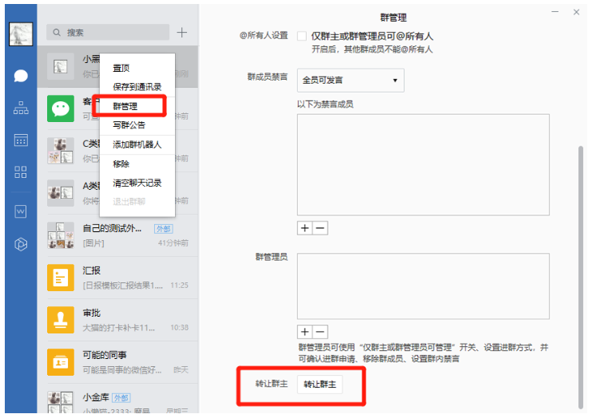Select 添加群机器人 in the context menu
Viewport: 596px width, 418px height.
[x=137, y=144]
